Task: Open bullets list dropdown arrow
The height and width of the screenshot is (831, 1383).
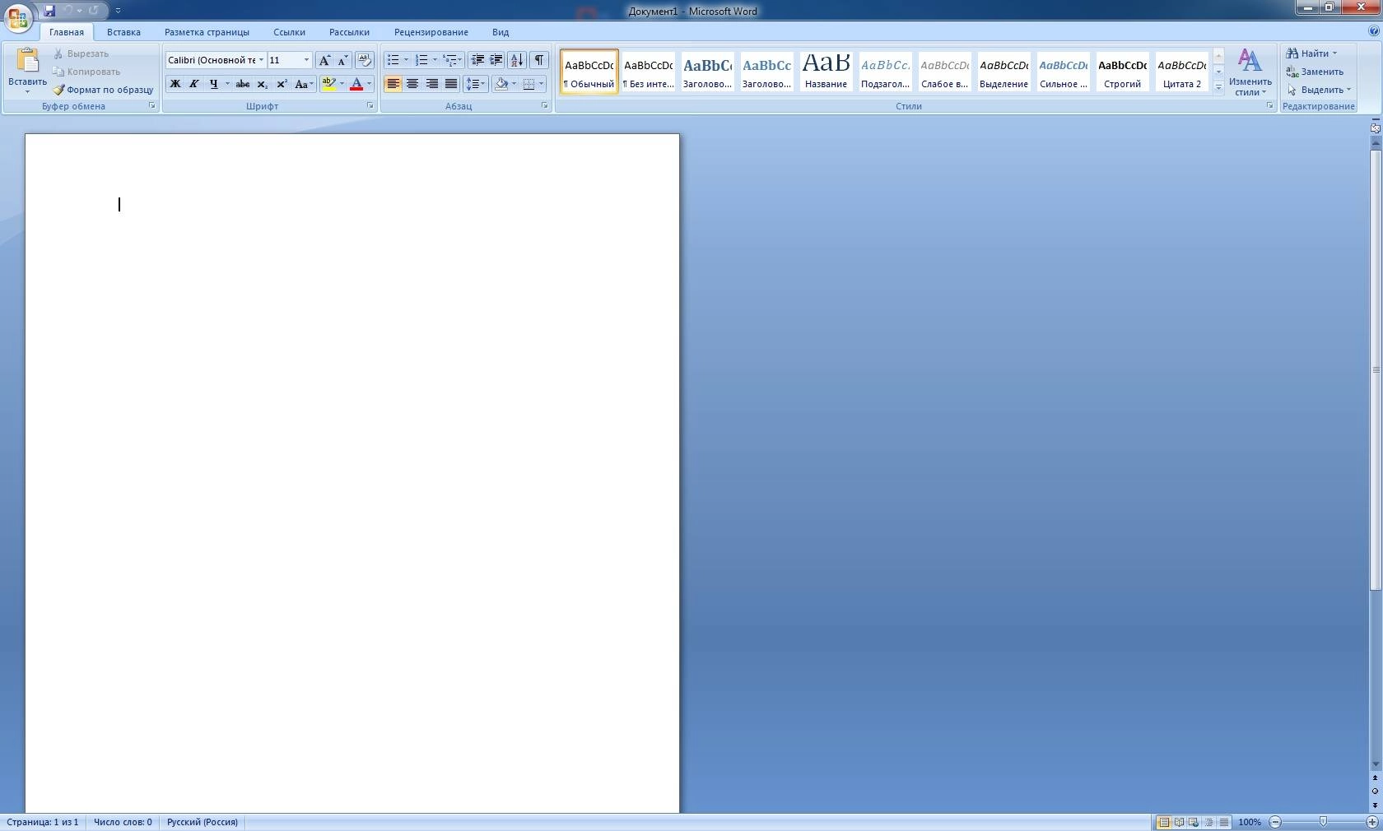Action: point(406,60)
